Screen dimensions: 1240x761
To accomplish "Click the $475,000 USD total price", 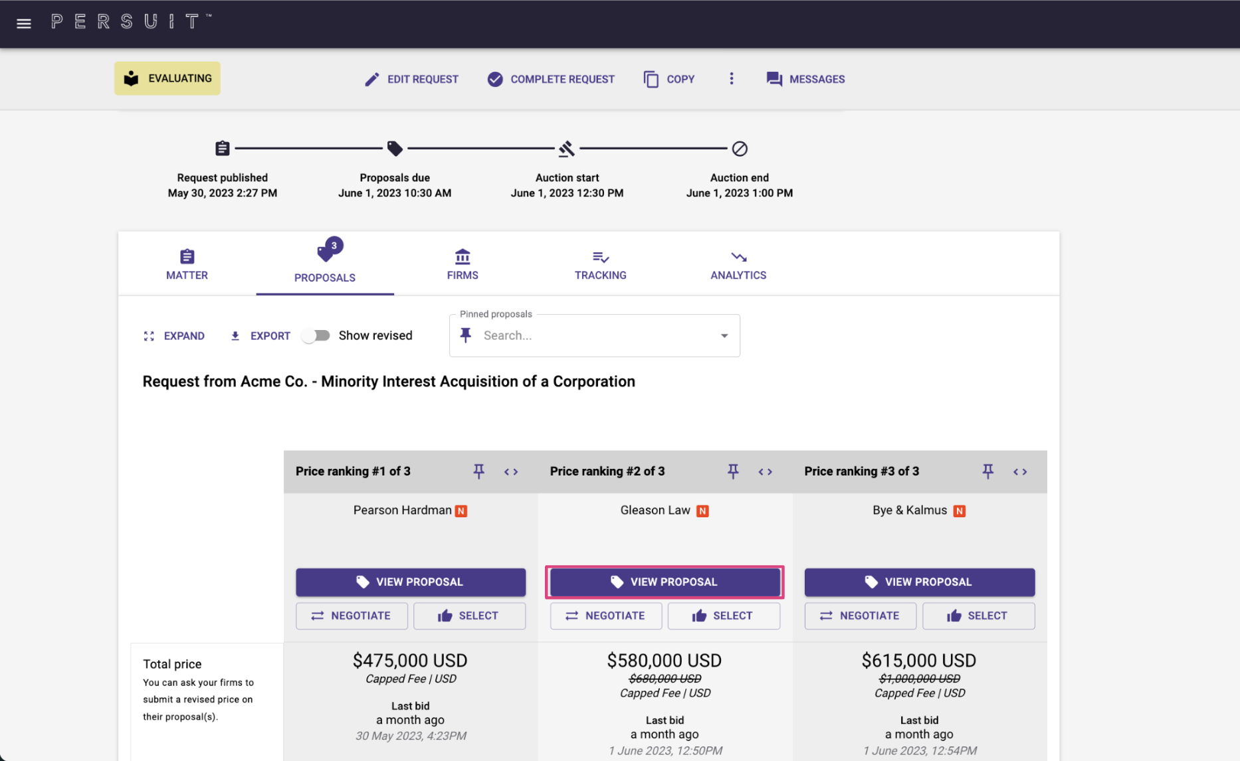I will pos(410,661).
